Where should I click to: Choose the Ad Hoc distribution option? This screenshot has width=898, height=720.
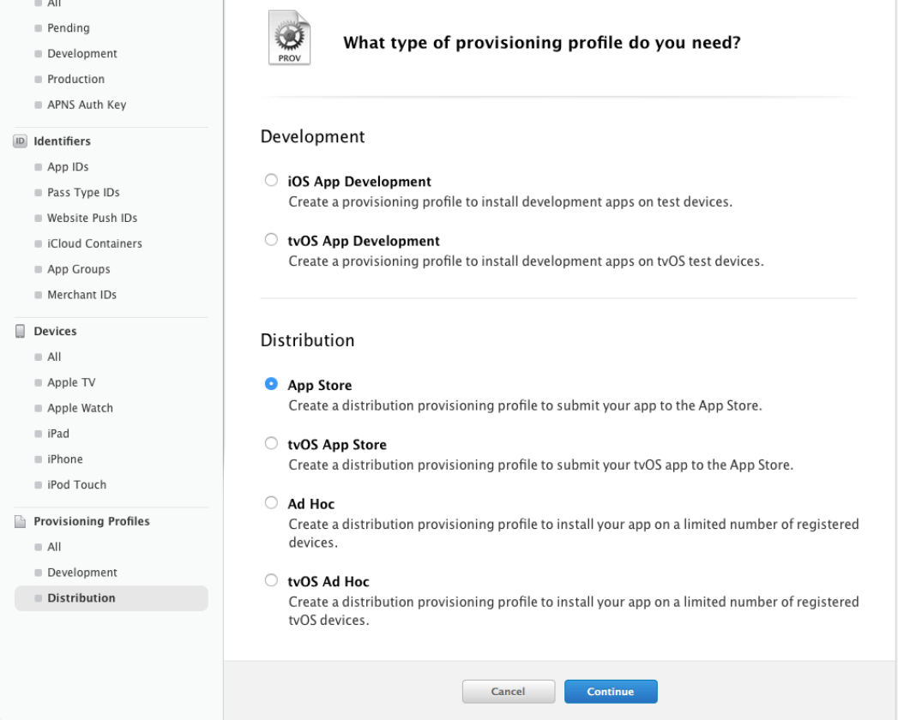pyautogui.click(x=272, y=503)
